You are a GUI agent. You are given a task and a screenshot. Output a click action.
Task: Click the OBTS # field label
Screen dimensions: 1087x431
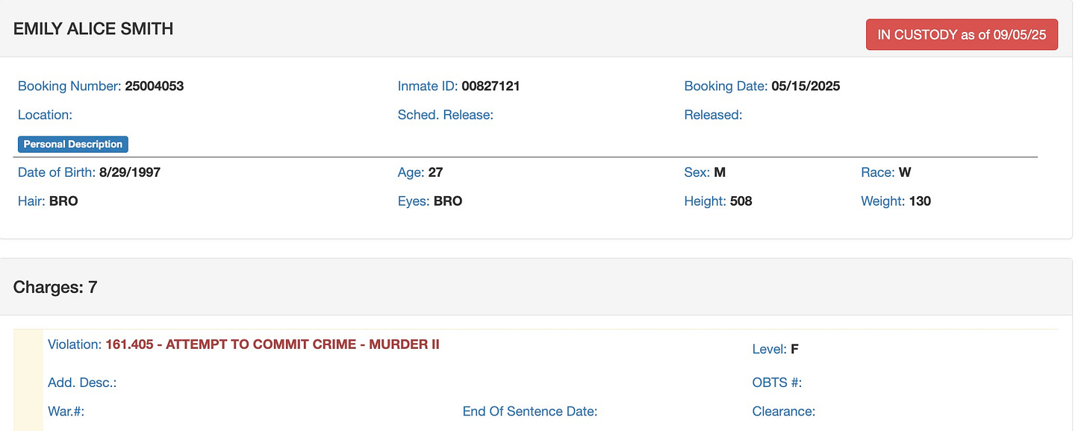[x=777, y=383]
